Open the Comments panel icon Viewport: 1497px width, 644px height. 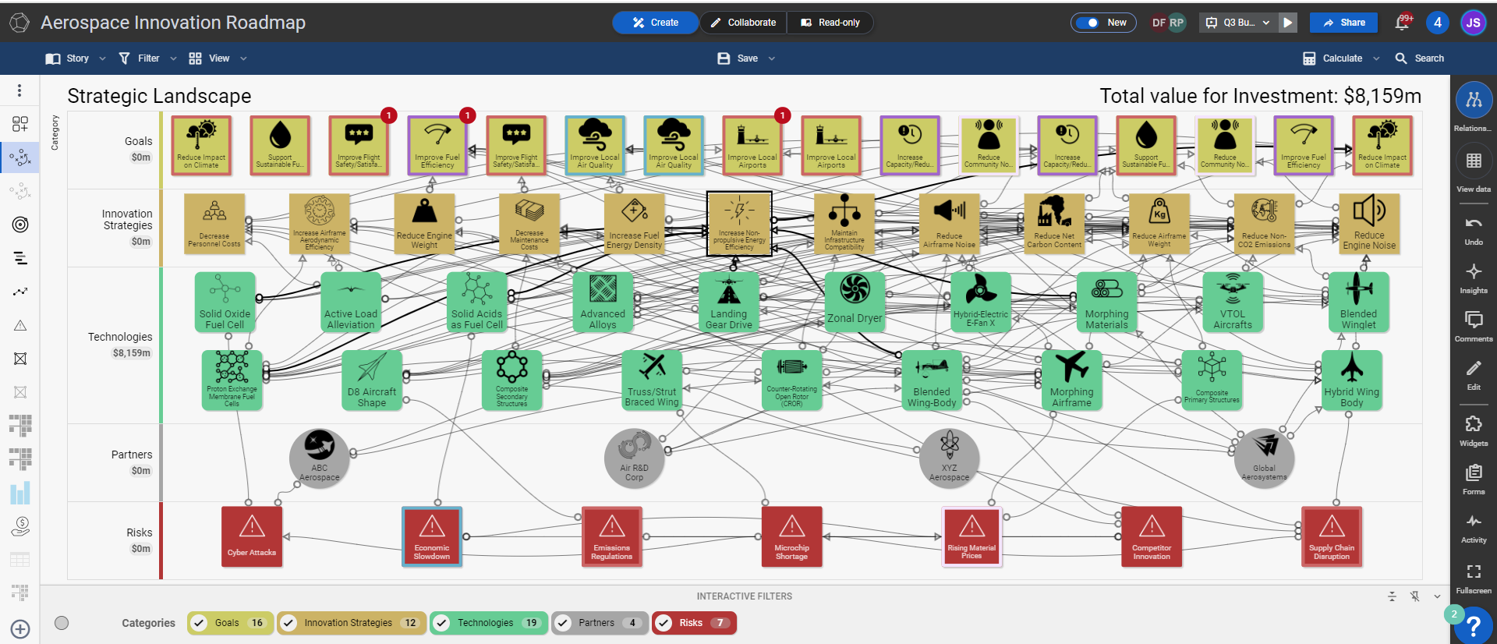(1473, 320)
